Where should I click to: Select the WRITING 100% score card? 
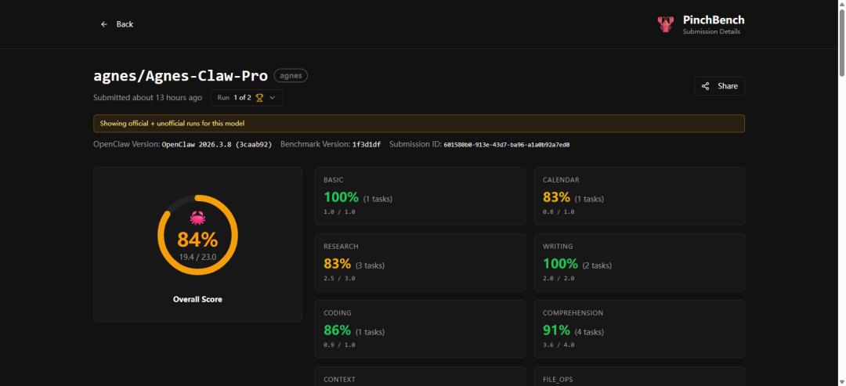tap(638, 262)
